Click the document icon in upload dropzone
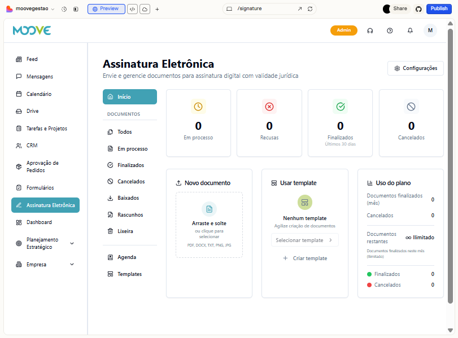 pos(209,209)
